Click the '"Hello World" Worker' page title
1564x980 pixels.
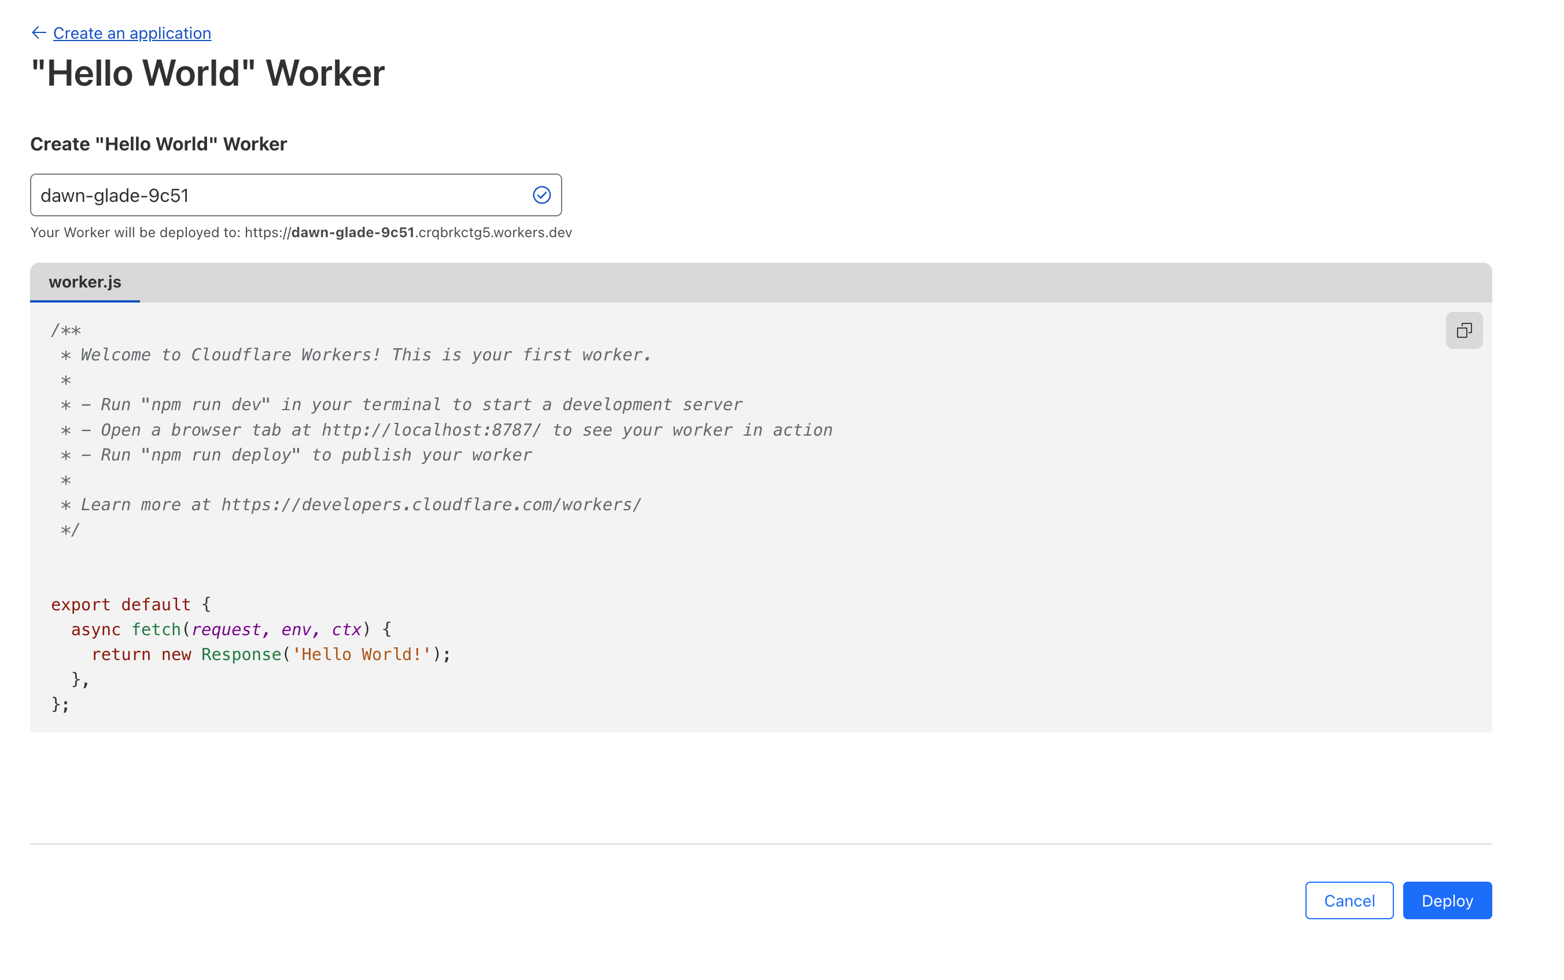(x=207, y=72)
